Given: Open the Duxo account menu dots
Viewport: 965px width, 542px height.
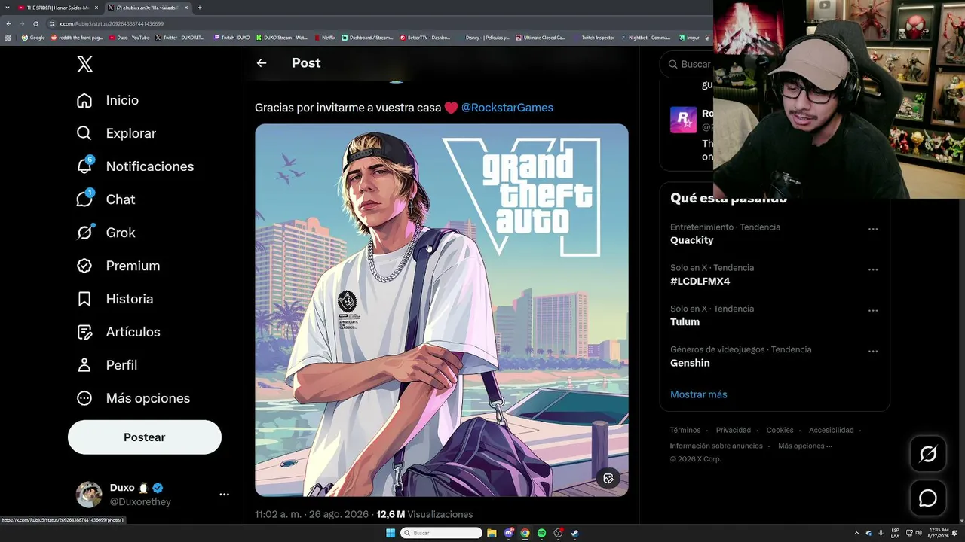Looking at the screenshot, I should (x=224, y=495).
